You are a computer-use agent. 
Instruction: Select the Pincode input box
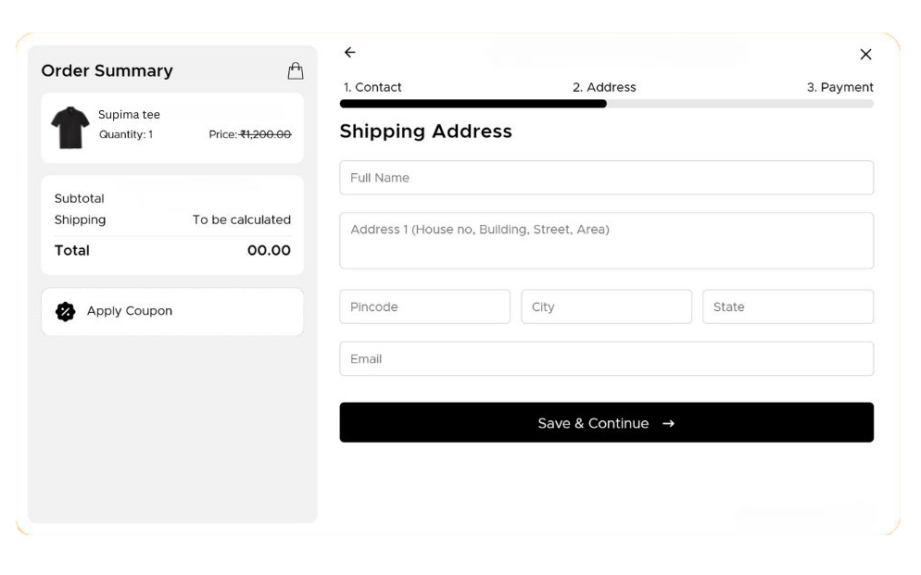[x=424, y=306]
